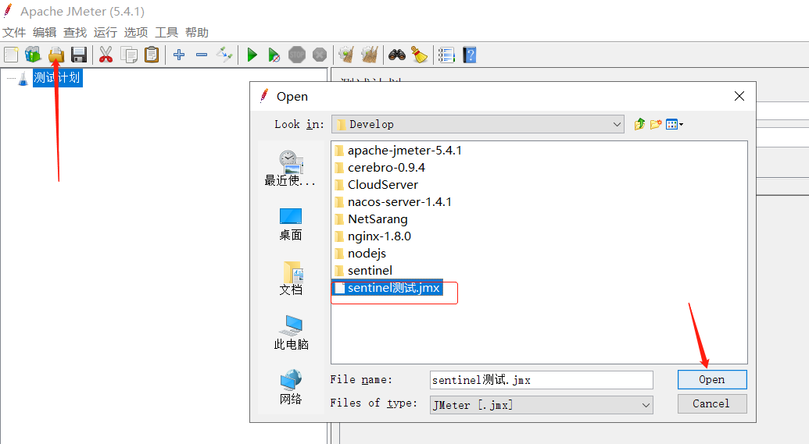Open the view mode icon dropdown
Viewport: 809px width, 444px height.
[675, 124]
